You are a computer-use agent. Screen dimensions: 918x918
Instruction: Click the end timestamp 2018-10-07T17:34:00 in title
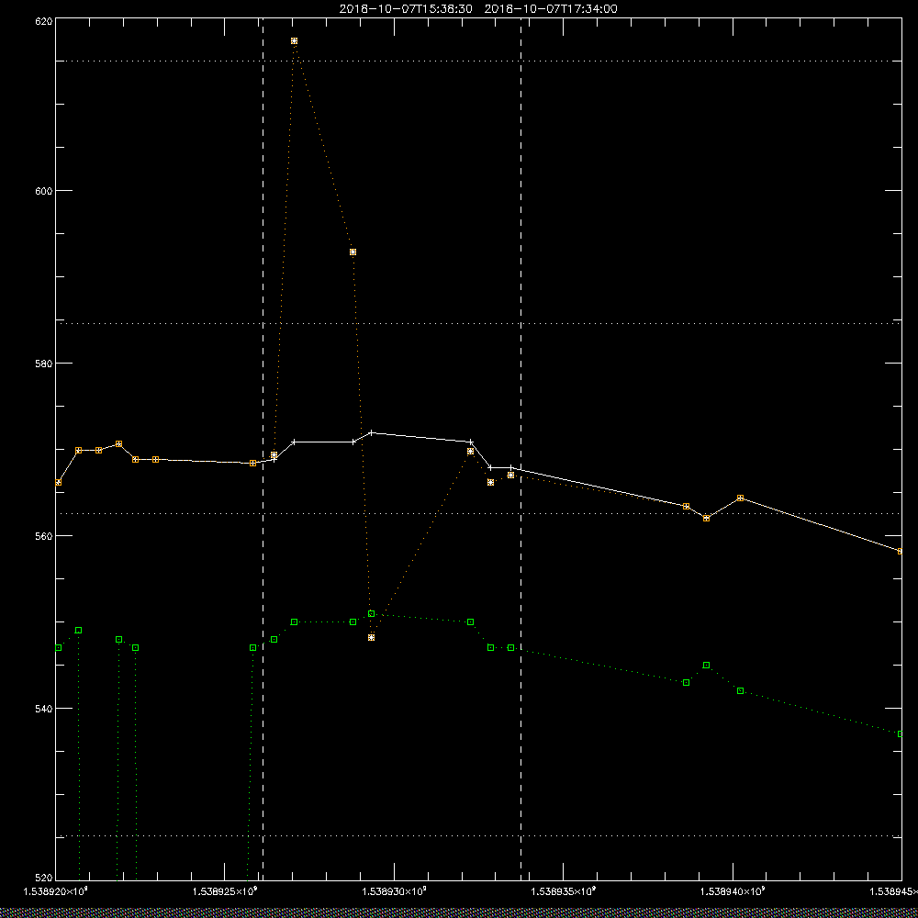click(550, 9)
